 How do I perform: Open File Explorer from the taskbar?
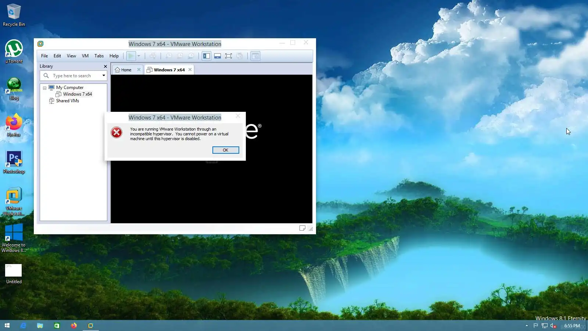click(40, 325)
